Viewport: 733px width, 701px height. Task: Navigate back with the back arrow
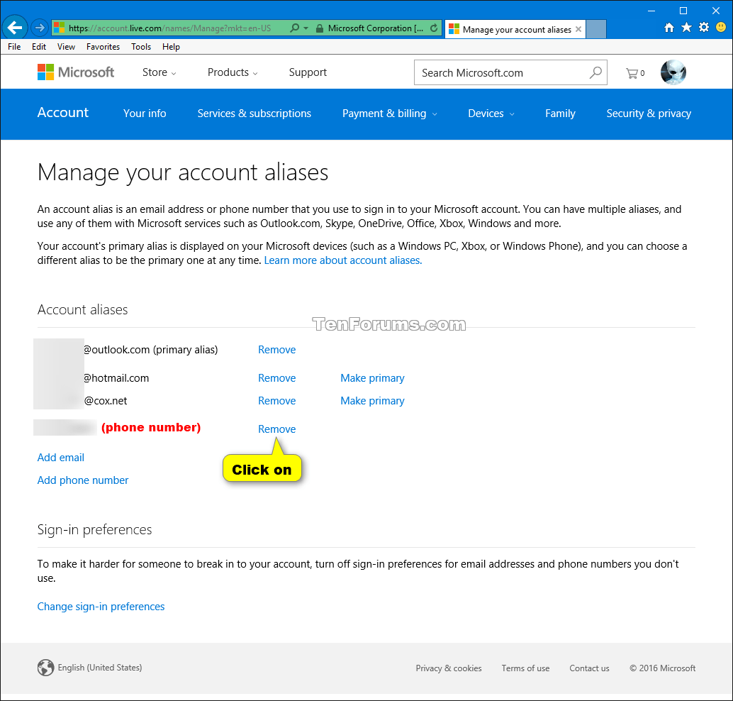(x=14, y=28)
